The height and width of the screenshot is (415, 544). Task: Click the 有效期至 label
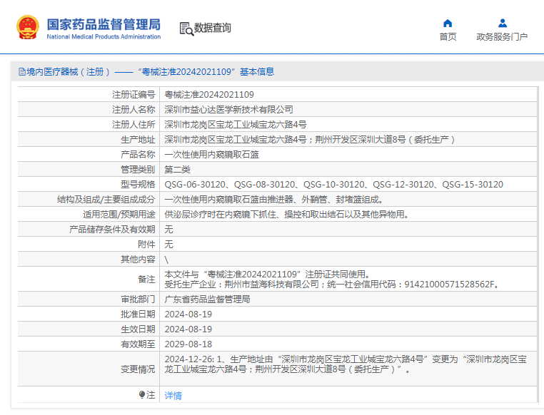(138, 344)
